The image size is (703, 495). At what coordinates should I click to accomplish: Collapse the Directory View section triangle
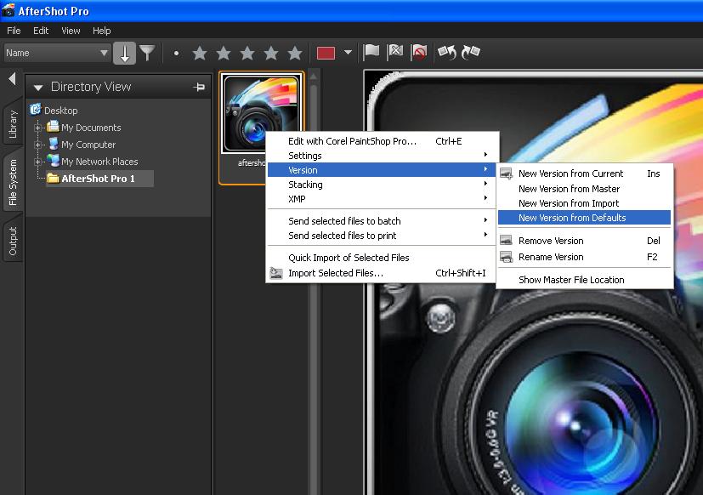click(x=38, y=88)
